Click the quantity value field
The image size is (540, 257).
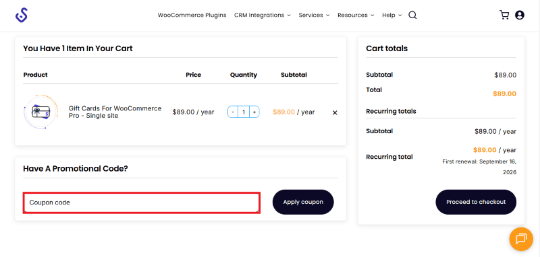click(x=244, y=112)
